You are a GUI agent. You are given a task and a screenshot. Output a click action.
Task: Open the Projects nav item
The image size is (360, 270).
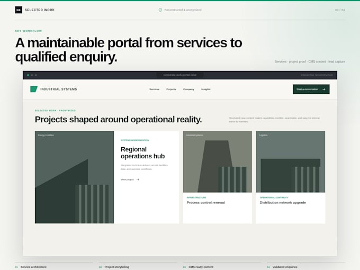[x=172, y=89]
